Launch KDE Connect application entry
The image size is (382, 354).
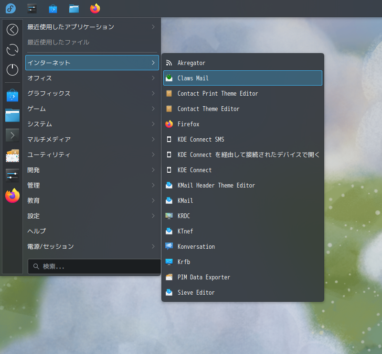[243, 170]
